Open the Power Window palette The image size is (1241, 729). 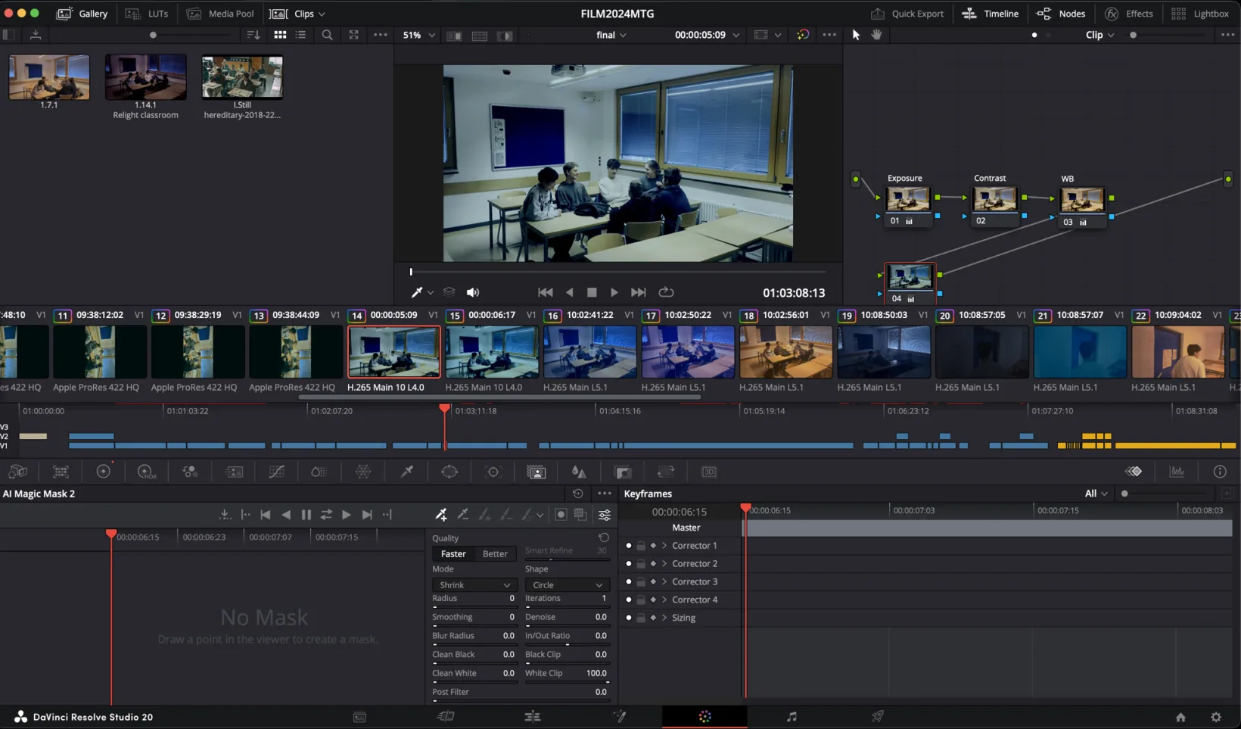pyautogui.click(x=449, y=472)
